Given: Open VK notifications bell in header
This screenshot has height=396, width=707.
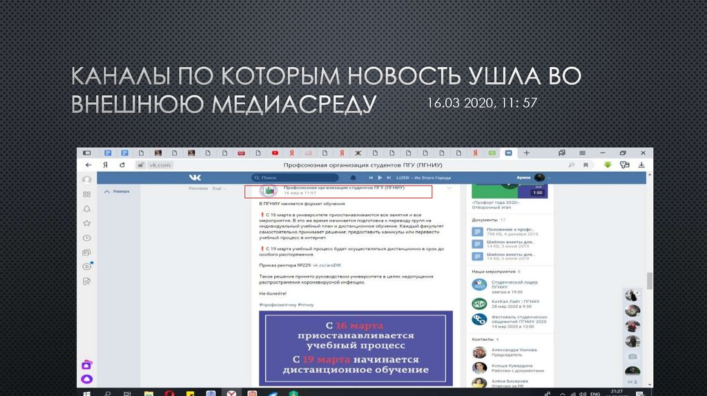Looking at the screenshot, I should (353, 177).
